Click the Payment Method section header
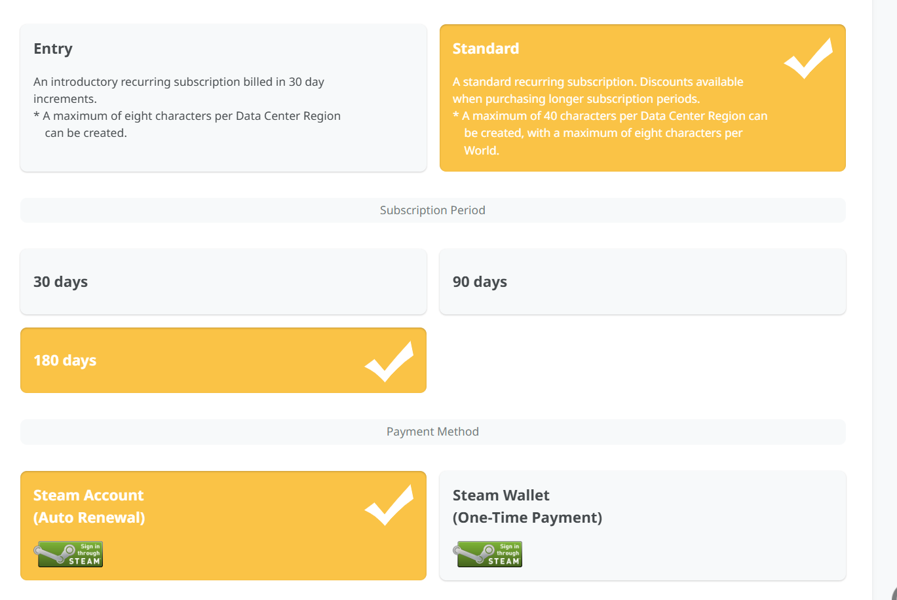This screenshot has height=600, width=897. click(432, 432)
